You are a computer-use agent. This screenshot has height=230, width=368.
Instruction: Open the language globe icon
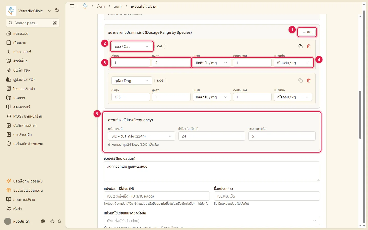pos(43,221)
